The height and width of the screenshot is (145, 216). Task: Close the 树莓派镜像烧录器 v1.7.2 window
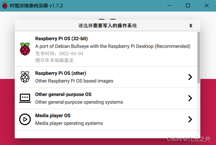[207, 5]
